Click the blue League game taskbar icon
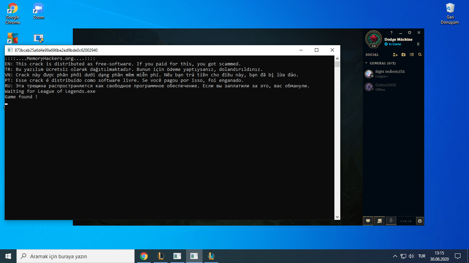The image size is (469, 263). (211, 256)
